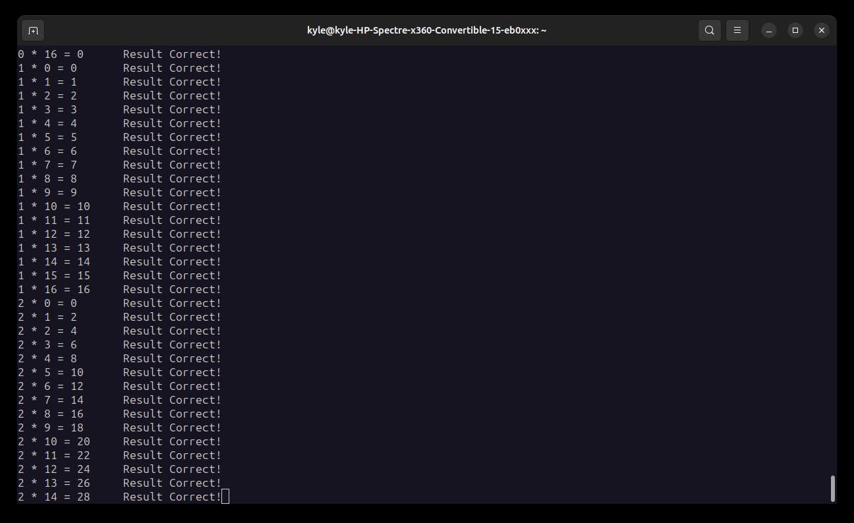
Task: Click the search icon in the header bar
Action: click(709, 30)
